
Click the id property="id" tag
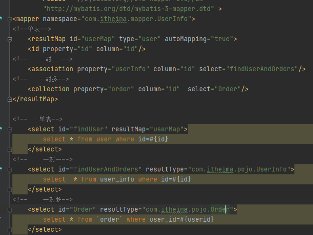pos(87,49)
